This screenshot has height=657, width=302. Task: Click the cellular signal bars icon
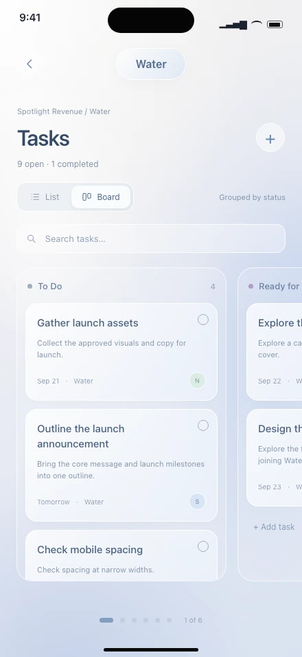(233, 25)
